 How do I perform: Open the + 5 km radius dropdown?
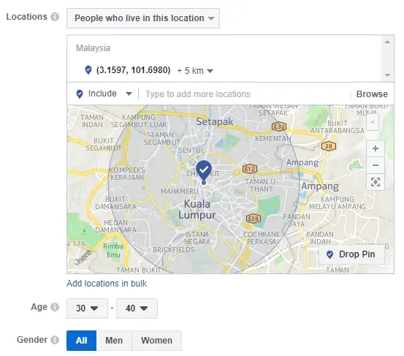pos(195,71)
